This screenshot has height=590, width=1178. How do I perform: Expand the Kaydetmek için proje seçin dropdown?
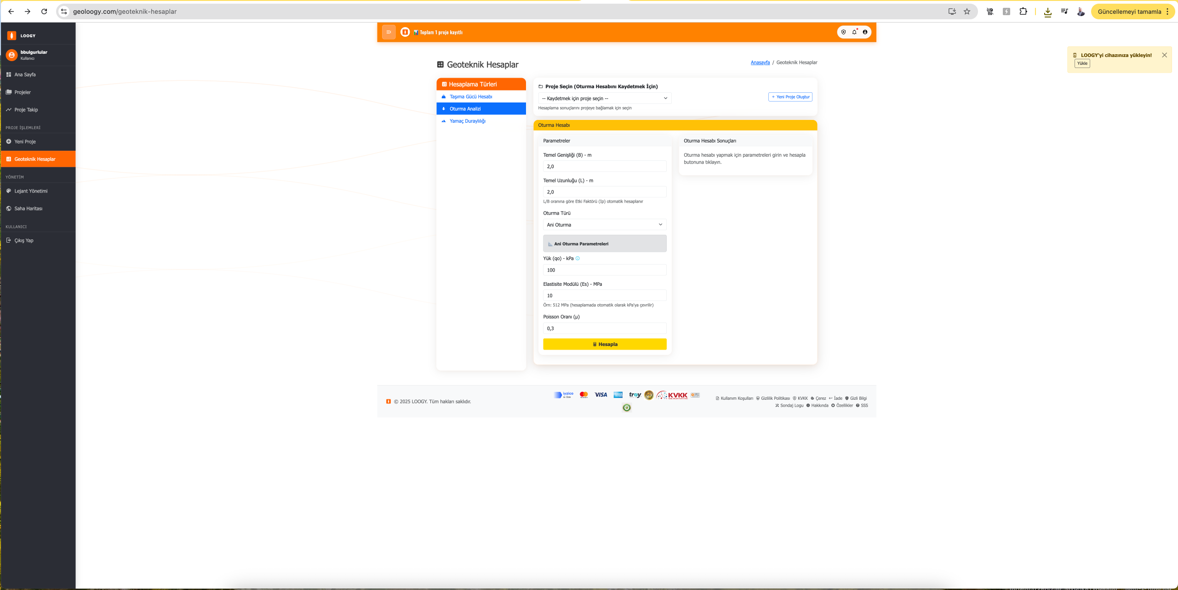(604, 98)
